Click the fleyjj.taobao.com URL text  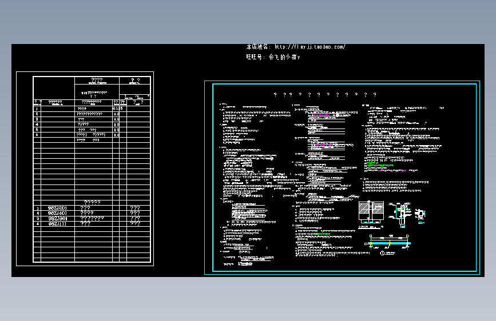coord(309,47)
